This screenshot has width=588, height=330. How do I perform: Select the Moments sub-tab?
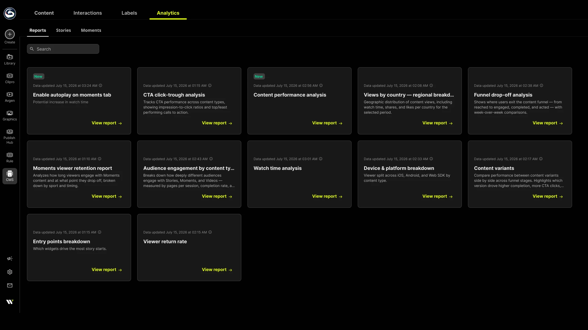point(91,30)
